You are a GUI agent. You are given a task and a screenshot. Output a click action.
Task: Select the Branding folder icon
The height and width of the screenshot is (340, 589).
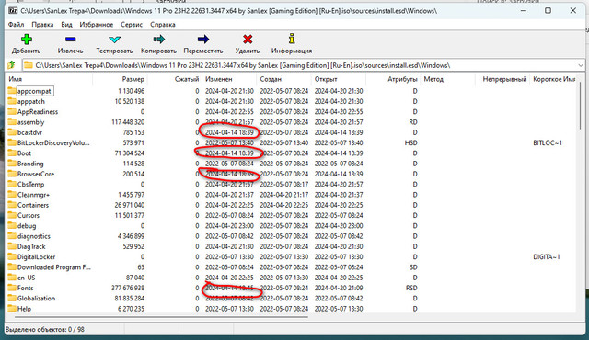pos(12,164)
